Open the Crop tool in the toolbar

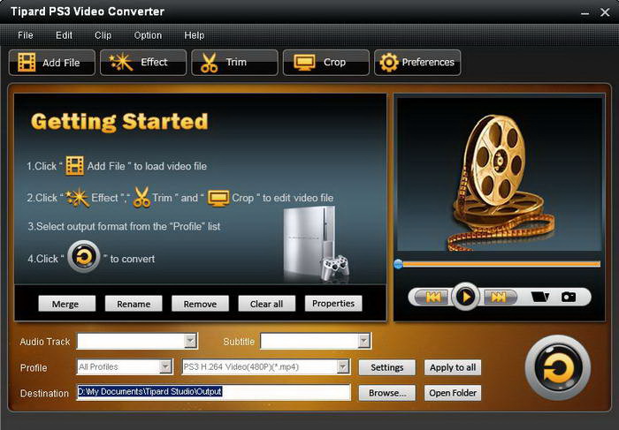(x=326, y=63)
